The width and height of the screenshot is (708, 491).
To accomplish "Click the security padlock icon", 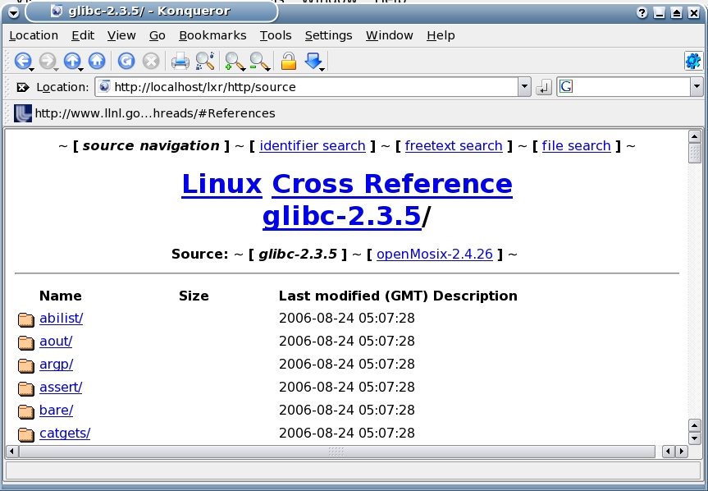I will click(x=288, y=61).
